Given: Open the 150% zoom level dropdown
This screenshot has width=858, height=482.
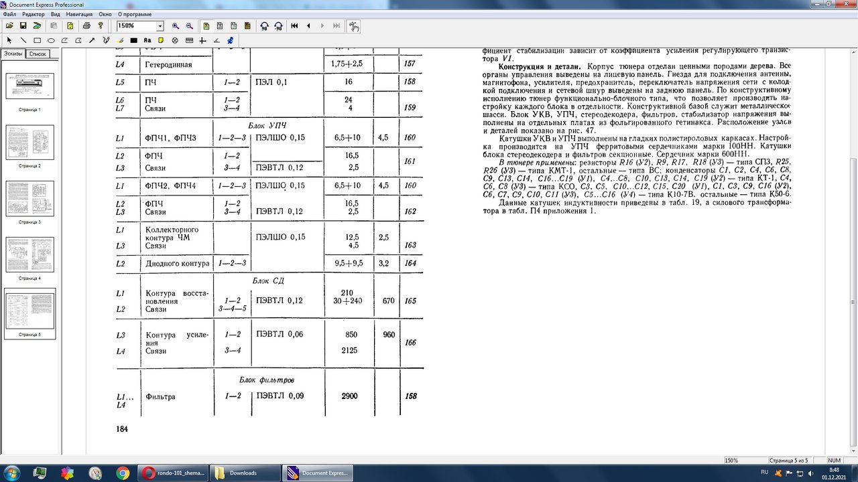Looking at the screenshot, I should pyautogui.click(x=160, y=26).
